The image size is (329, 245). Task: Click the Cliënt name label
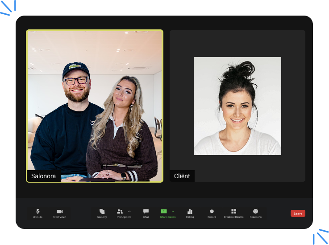coord(182,176)
